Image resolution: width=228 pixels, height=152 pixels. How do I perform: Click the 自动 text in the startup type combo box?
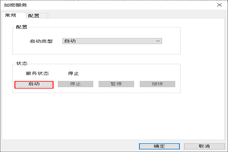tap(70, 41)
